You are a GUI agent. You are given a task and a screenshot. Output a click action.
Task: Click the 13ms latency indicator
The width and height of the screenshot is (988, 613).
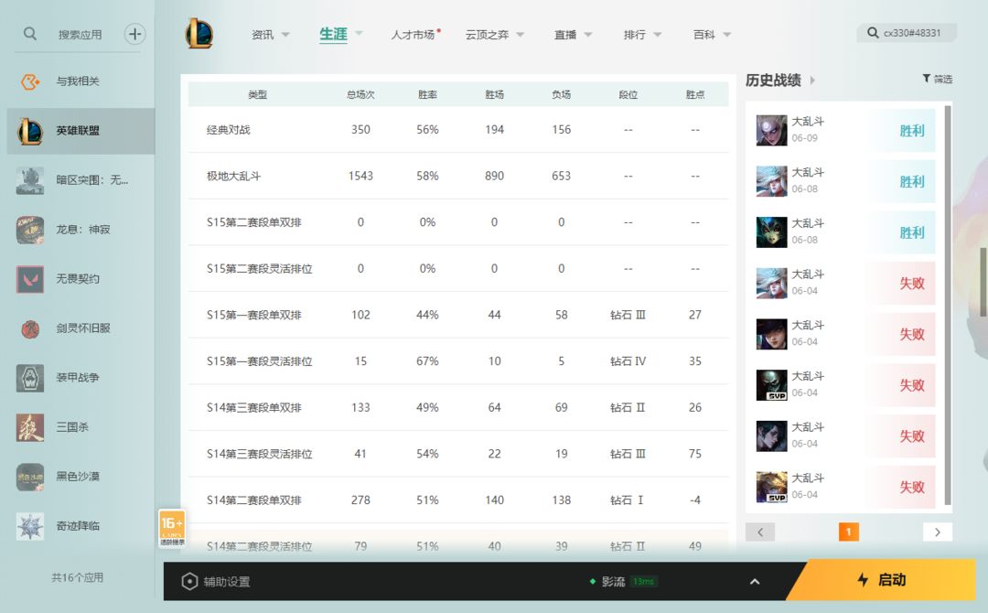(643, 582)
